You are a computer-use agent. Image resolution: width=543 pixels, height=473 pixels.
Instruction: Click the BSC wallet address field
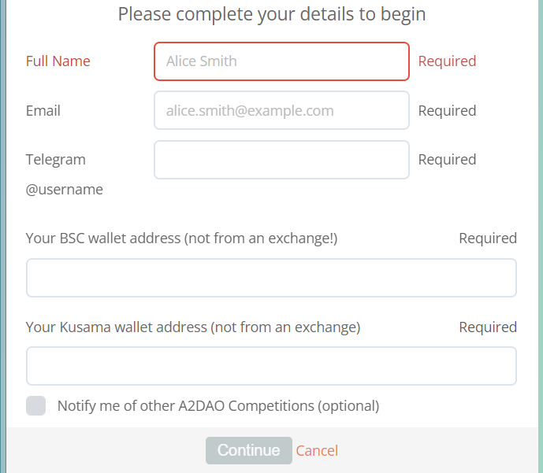pos(271,278)
